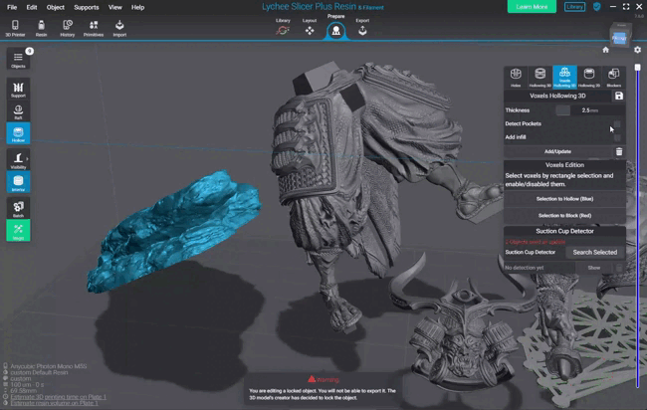This screenshot has width=647, height=410.
Task: Click the 'No detection yet' text
Action: tap(524, 268)
